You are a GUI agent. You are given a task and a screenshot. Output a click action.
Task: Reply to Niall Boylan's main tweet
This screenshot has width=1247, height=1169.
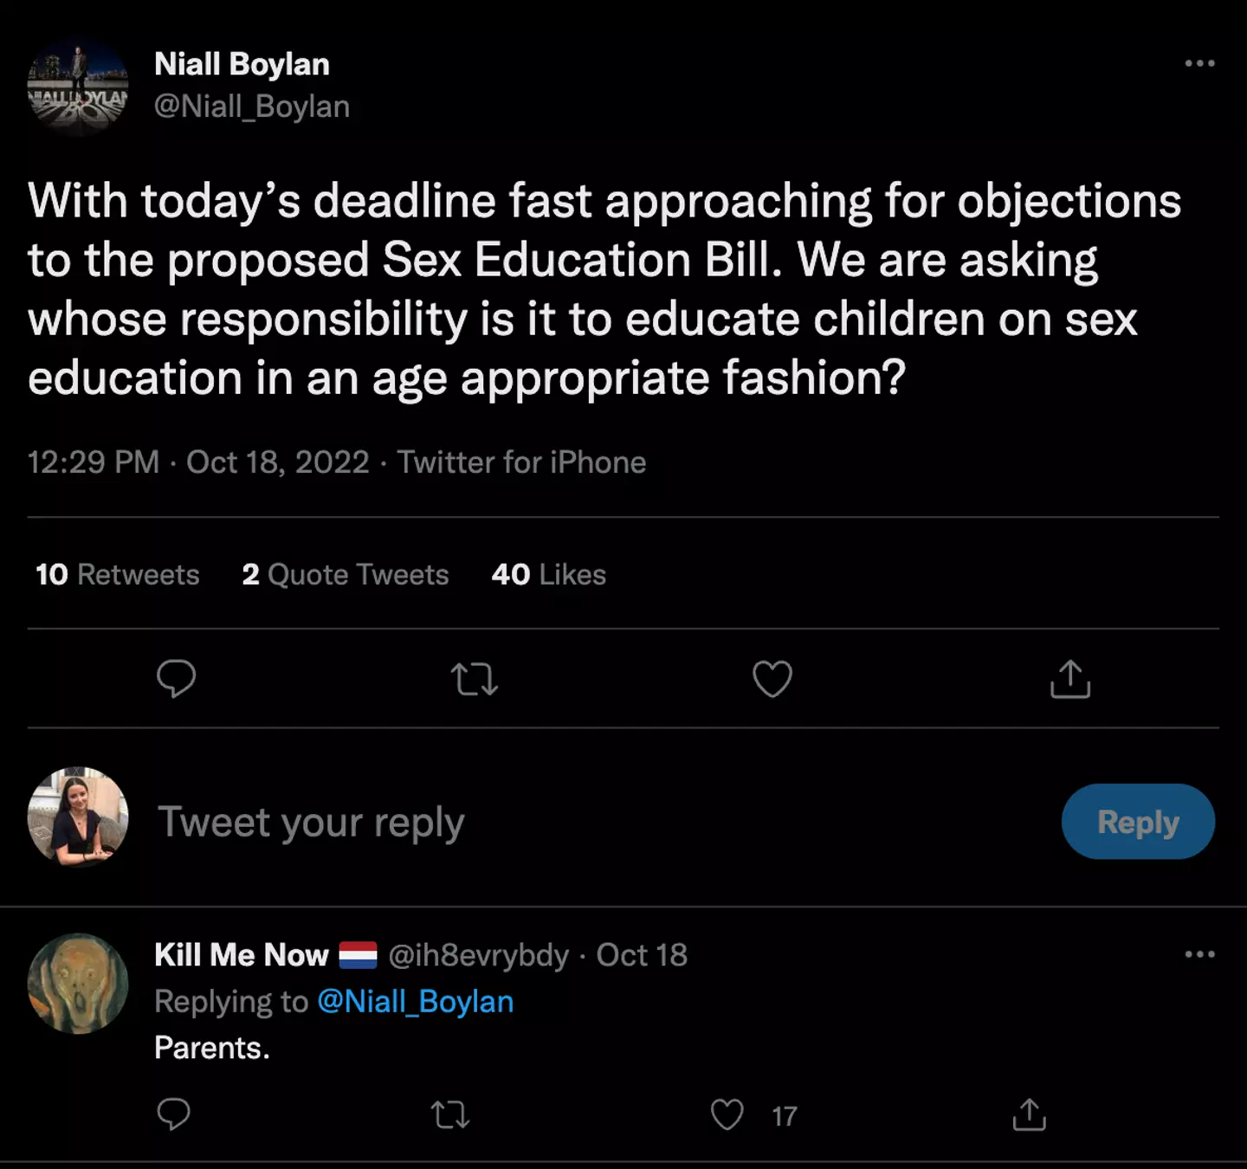pyautogui.click(x=176, y=678)
